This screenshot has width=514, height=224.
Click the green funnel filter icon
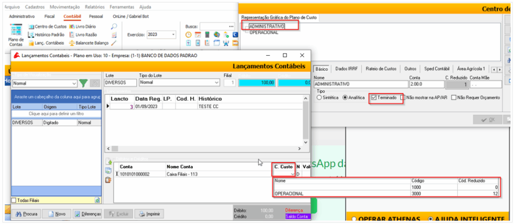pos(83,83)
